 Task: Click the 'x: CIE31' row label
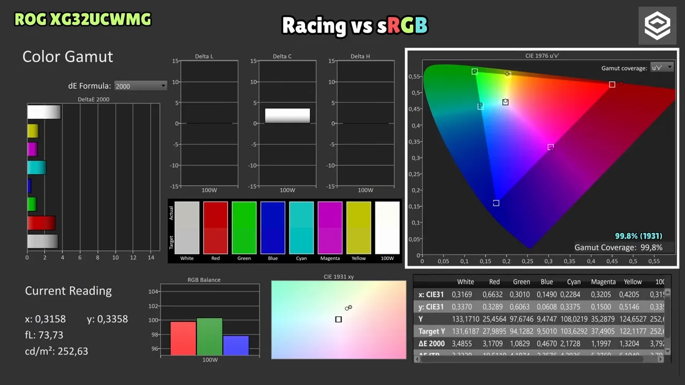[x=431, y=294]
